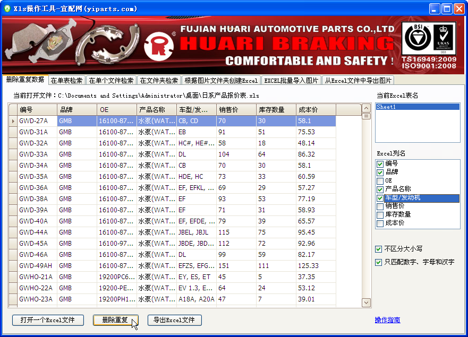Select Sheet1 in the Excel sheet list
468x337 pixels.
[x=418, y=107]
